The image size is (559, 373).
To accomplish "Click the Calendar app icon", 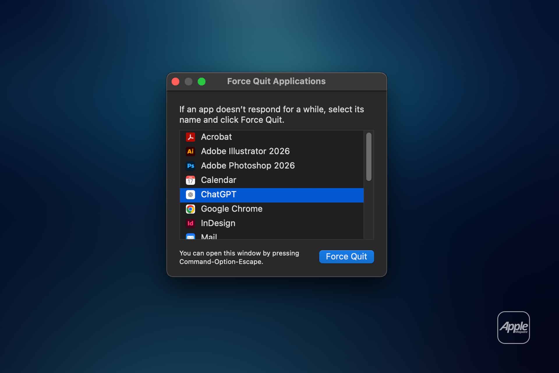I will [190, 180].
